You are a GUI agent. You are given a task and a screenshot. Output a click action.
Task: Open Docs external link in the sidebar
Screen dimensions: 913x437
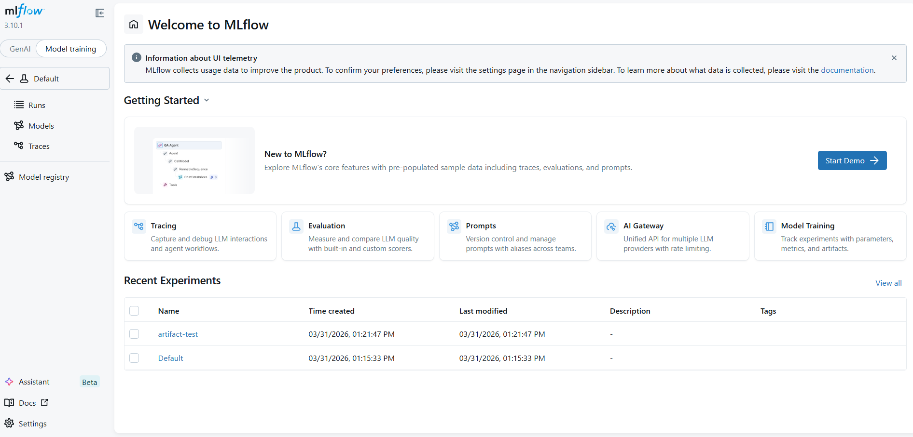pyautogui.click(x=27, y=403)
